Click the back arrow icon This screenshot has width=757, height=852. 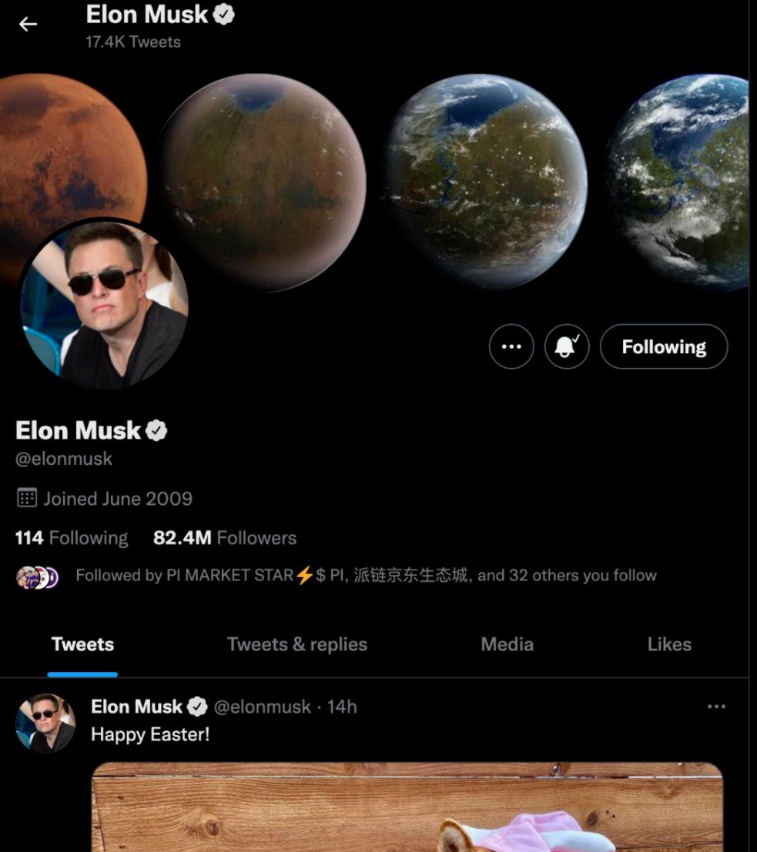pos(28,24)
